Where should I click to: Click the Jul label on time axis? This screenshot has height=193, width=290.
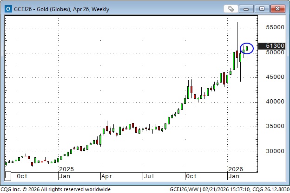[x=149, y=176]
